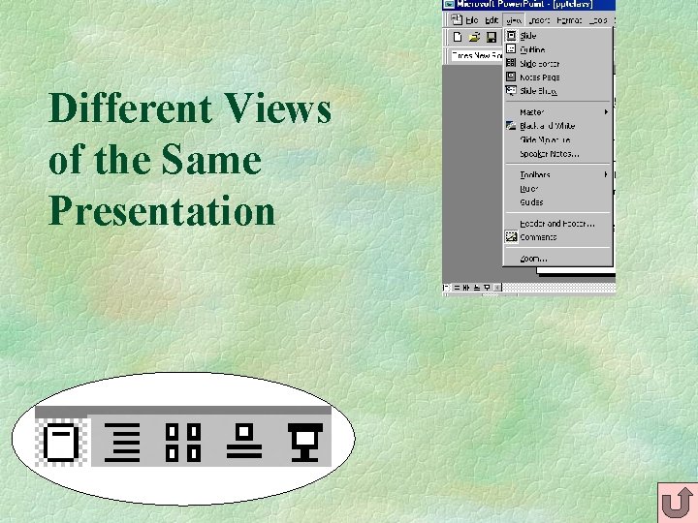Toggle Ruler in the View menu
698x523 pixels.
(x=558, y=189)
